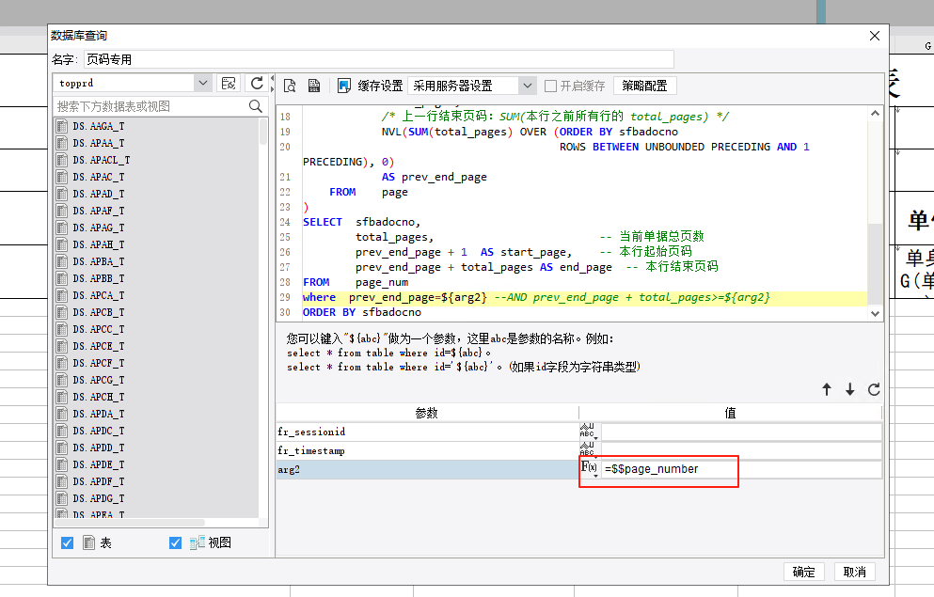Select the fr_sessionid parameter row
Screen dimensions: 934x597
point(427,432)
